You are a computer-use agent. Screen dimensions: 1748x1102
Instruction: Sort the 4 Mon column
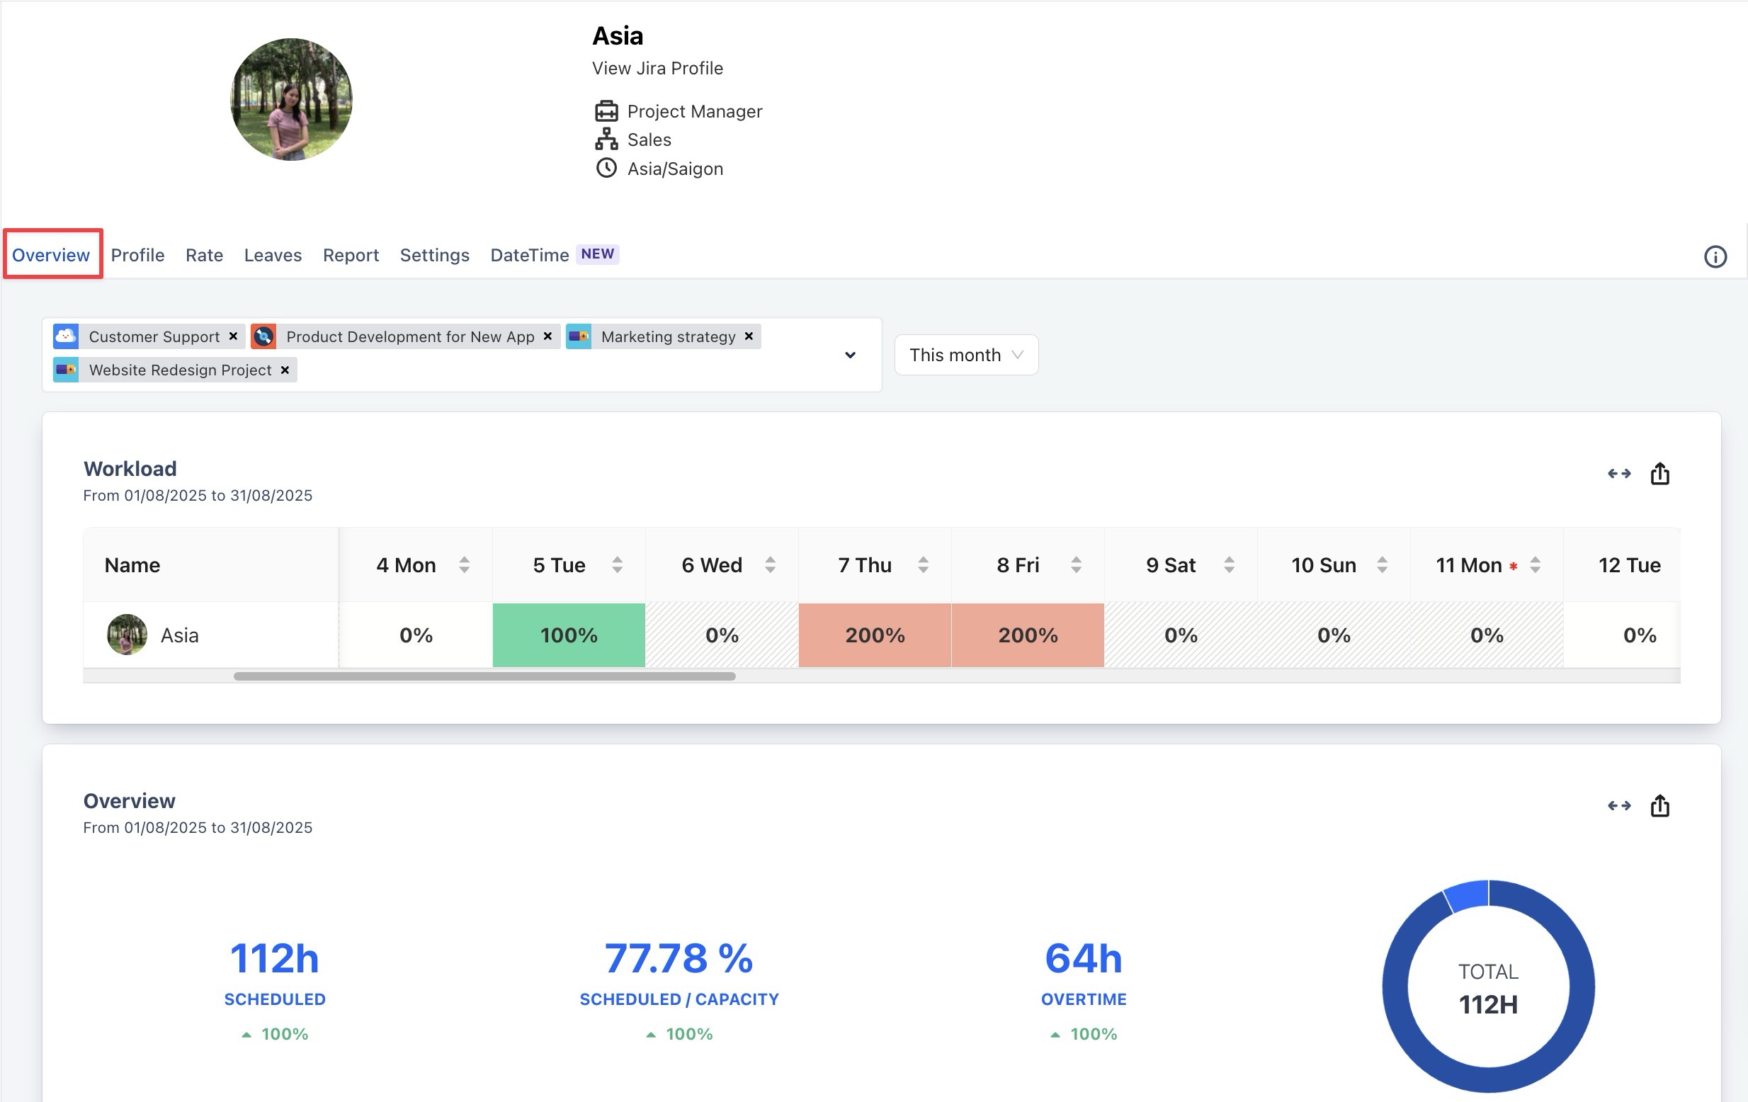(464, 564)
